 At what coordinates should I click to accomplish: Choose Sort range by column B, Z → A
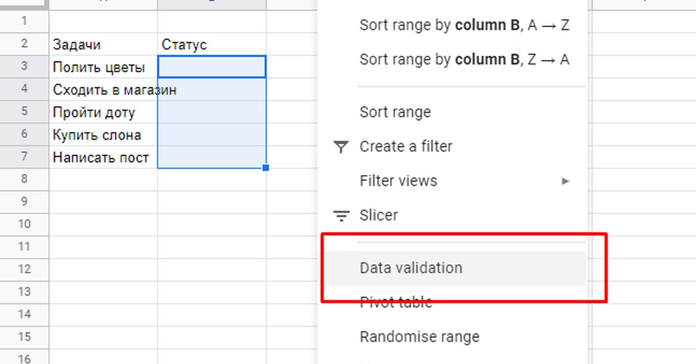464,60
